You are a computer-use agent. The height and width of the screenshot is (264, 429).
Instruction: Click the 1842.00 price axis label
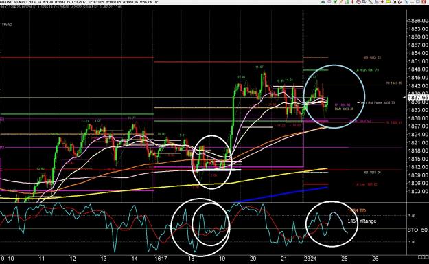[x=418, y=86]
